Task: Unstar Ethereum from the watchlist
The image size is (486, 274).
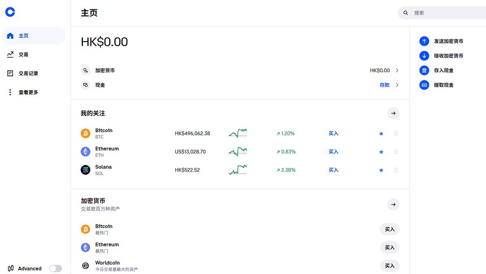Action: 381,152
